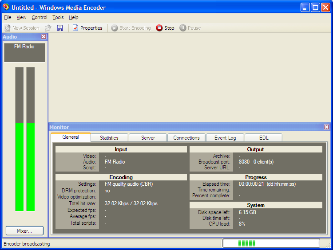The height and width of the screenshot is (250, 333).
Task: Open the Help menu
Action: 73,17
